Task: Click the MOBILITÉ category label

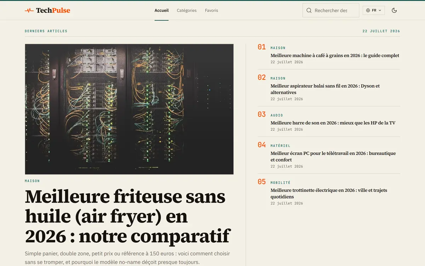Action: (280, 183)
